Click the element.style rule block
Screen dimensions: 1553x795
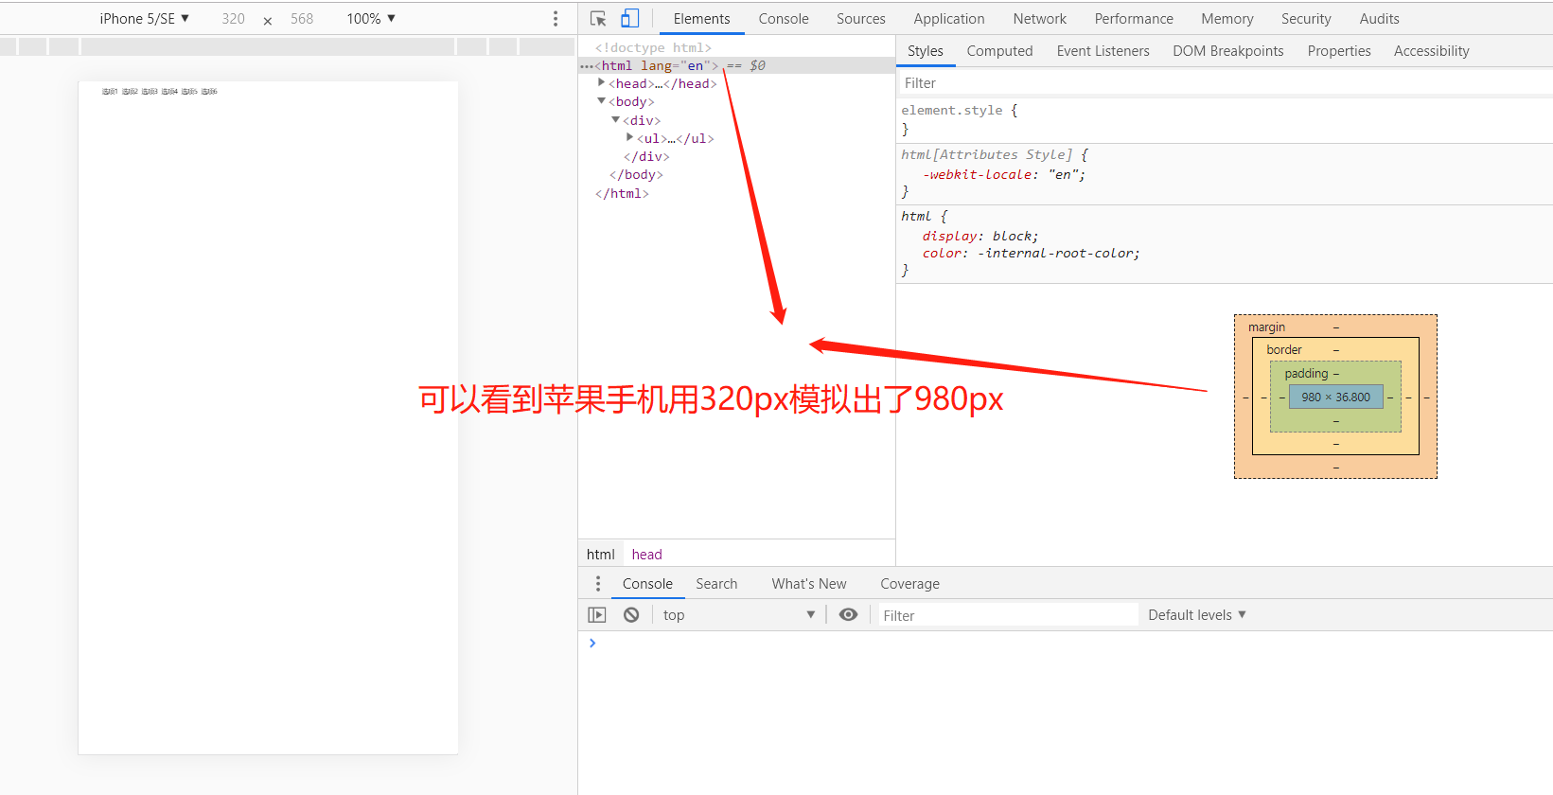[1224, 120]
